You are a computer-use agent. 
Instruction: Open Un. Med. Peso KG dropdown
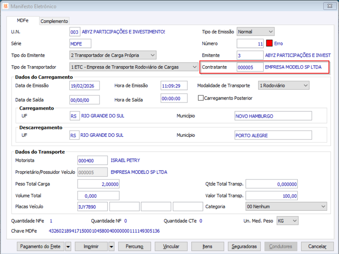click(288, 221)
